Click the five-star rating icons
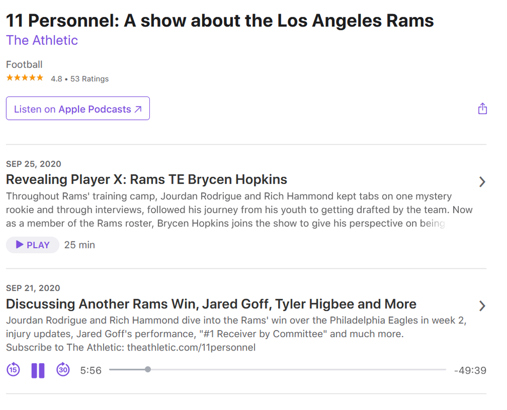The width and height of the screenshot is (507, 410). (x=25, y=78)
